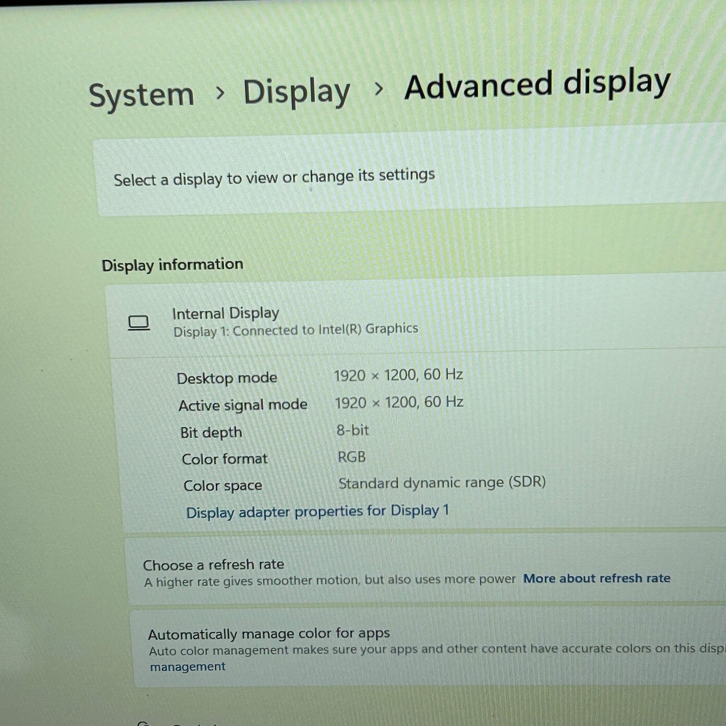The image size is (726, 726).
Task: Click Bit depth label
Action: [211, 432]
